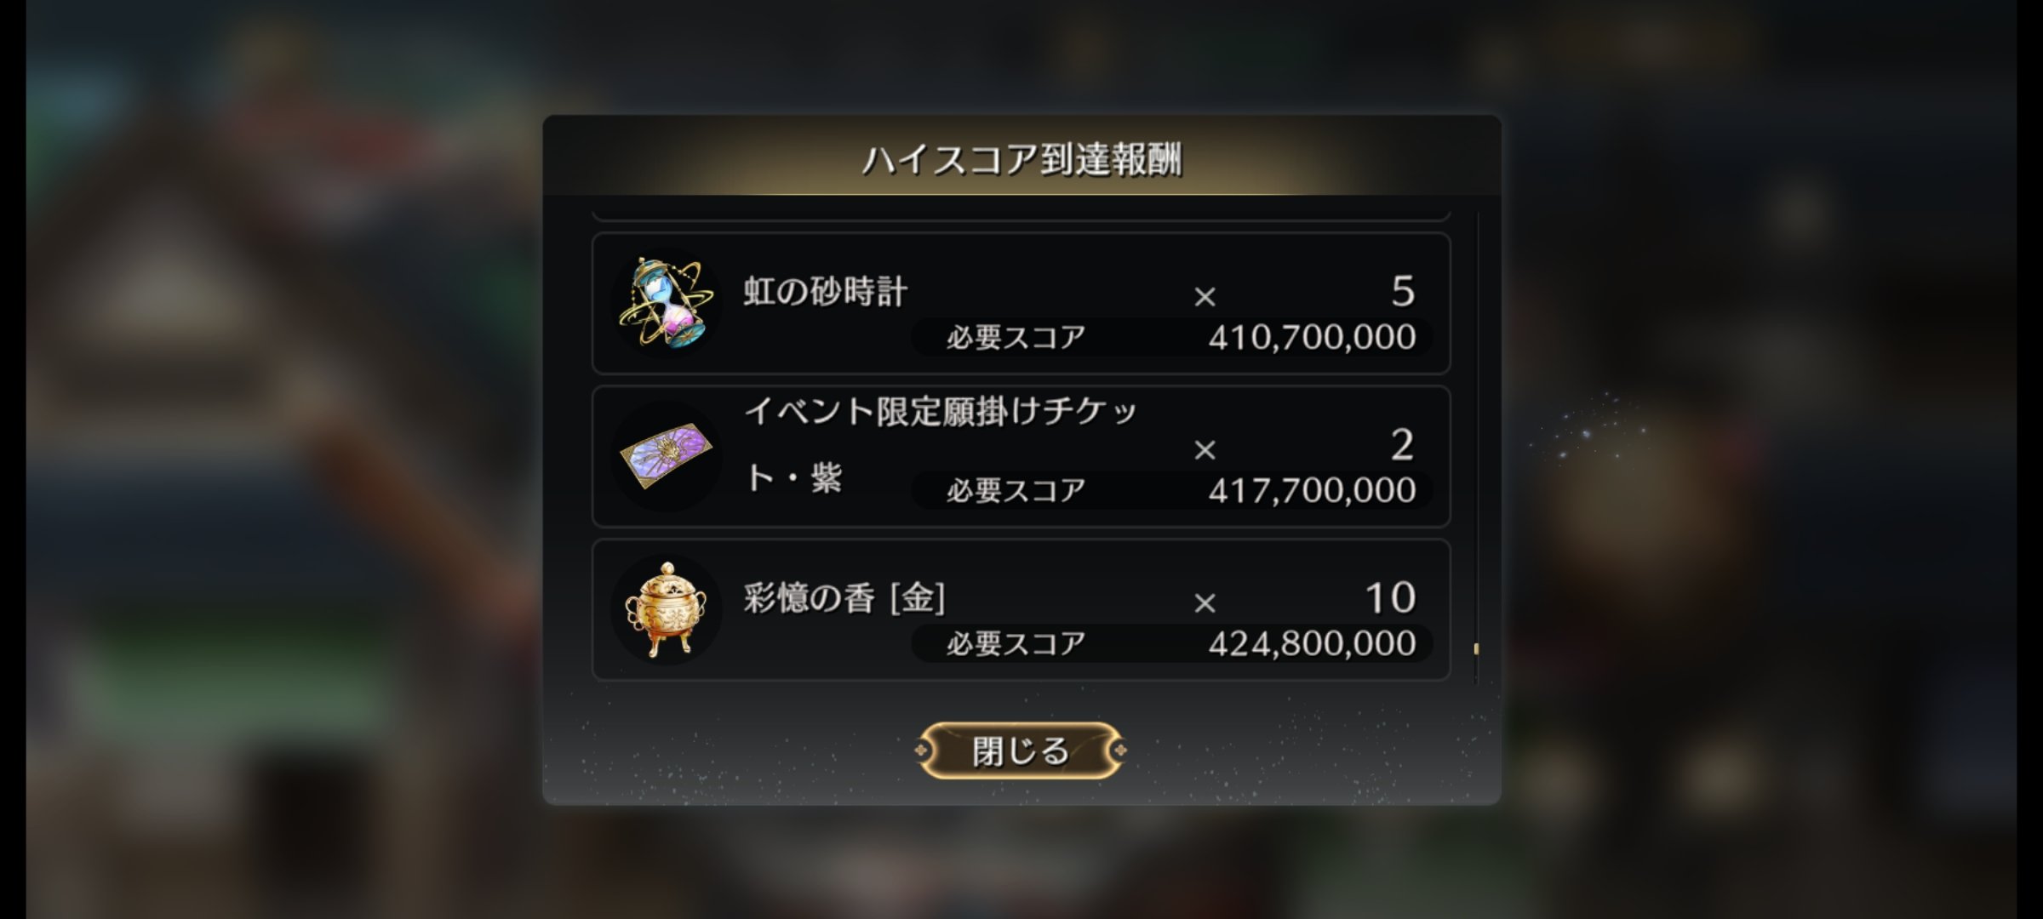Image resolution: width=2043 pixels, height=919 pixels.
Task: Click the 必要スコア label in ticket row
Action: [1016, 491]
